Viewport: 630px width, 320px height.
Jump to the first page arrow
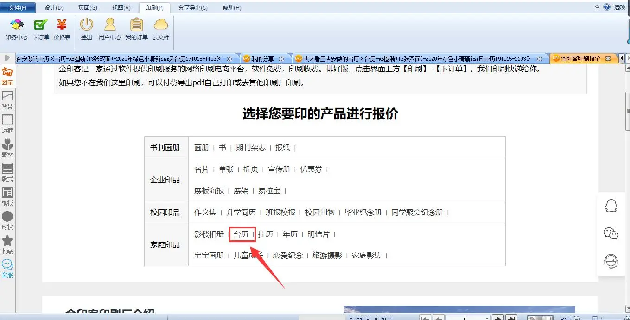[x=425, y=318]
